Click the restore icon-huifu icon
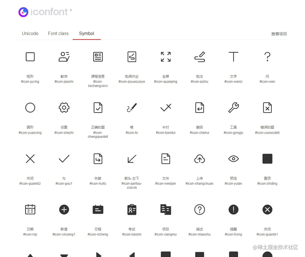Viewport: 305px width, 257px height. click(x=98, y=159)
